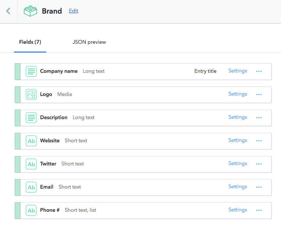The height and width of the screenshot is (228, 281).
Task: Open Settings for the Phone # field
Action: (x=238, y=210)
